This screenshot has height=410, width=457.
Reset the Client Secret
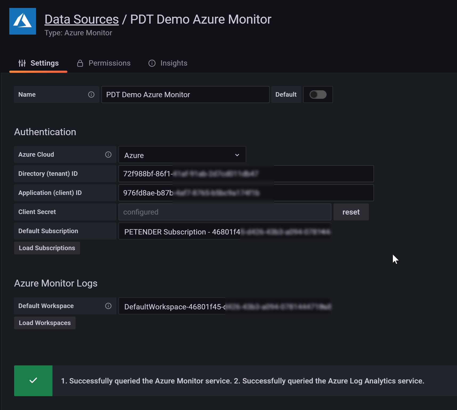click(x=351, y=212)
